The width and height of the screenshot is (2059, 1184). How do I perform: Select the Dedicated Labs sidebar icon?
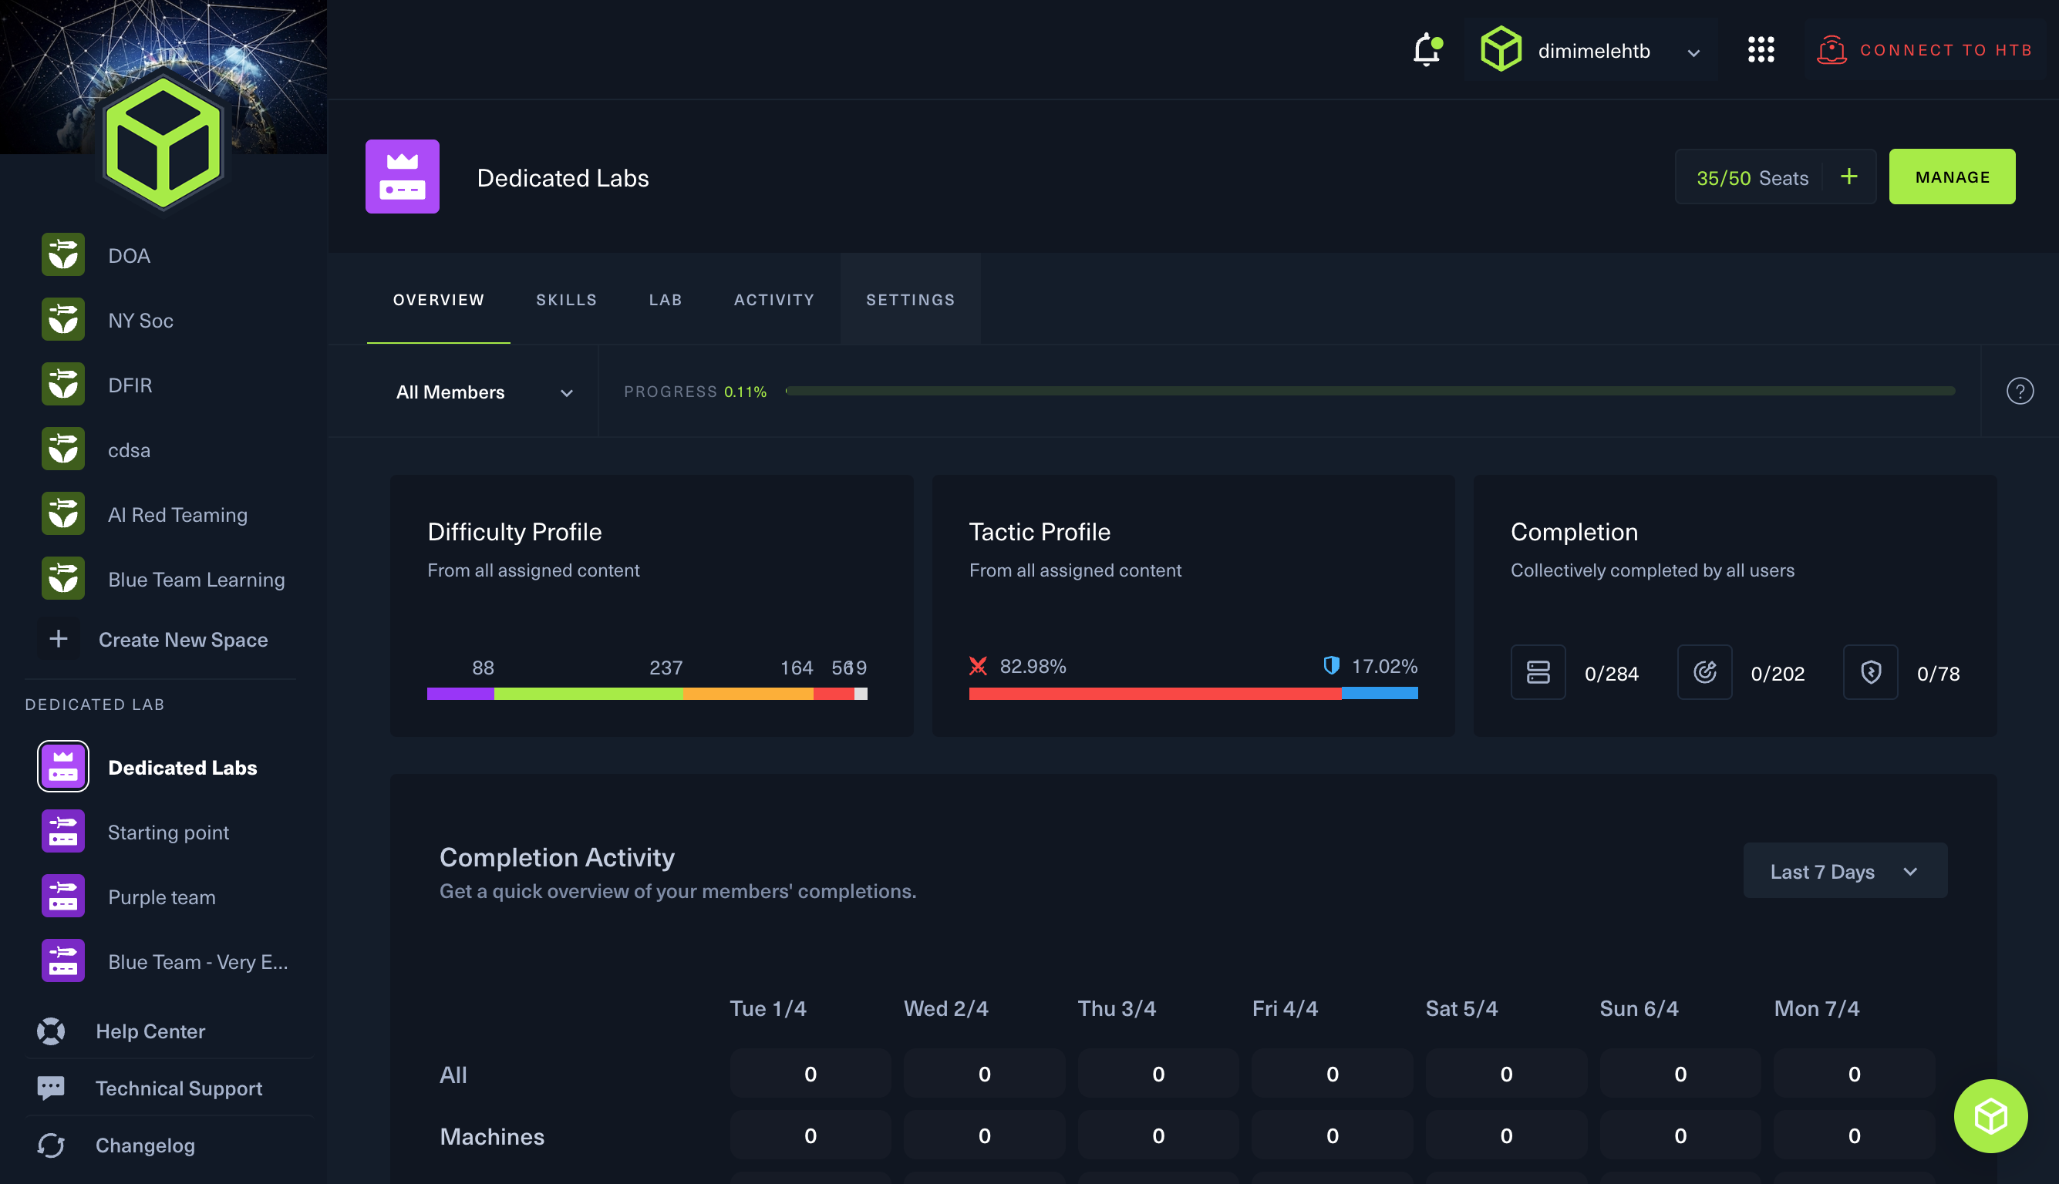click(62, 767)
